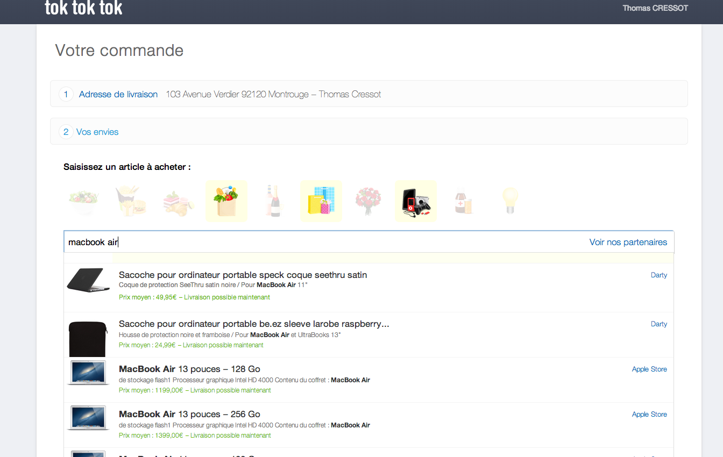Screen dimensions: 723x457
Task: Select the electronics gadgets category icon
Action: (415, 201)
